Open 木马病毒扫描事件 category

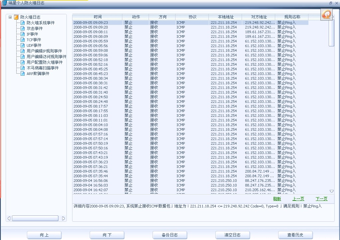(43, 68)
